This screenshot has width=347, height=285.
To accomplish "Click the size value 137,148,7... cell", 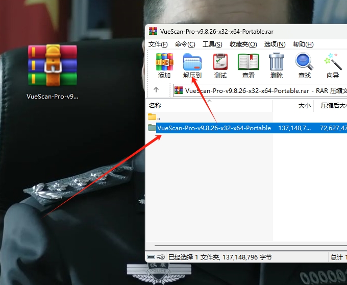I will [294, 128].
